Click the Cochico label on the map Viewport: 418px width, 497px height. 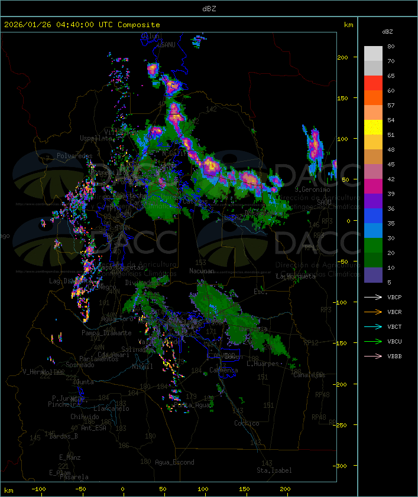(x=247, y=423)
